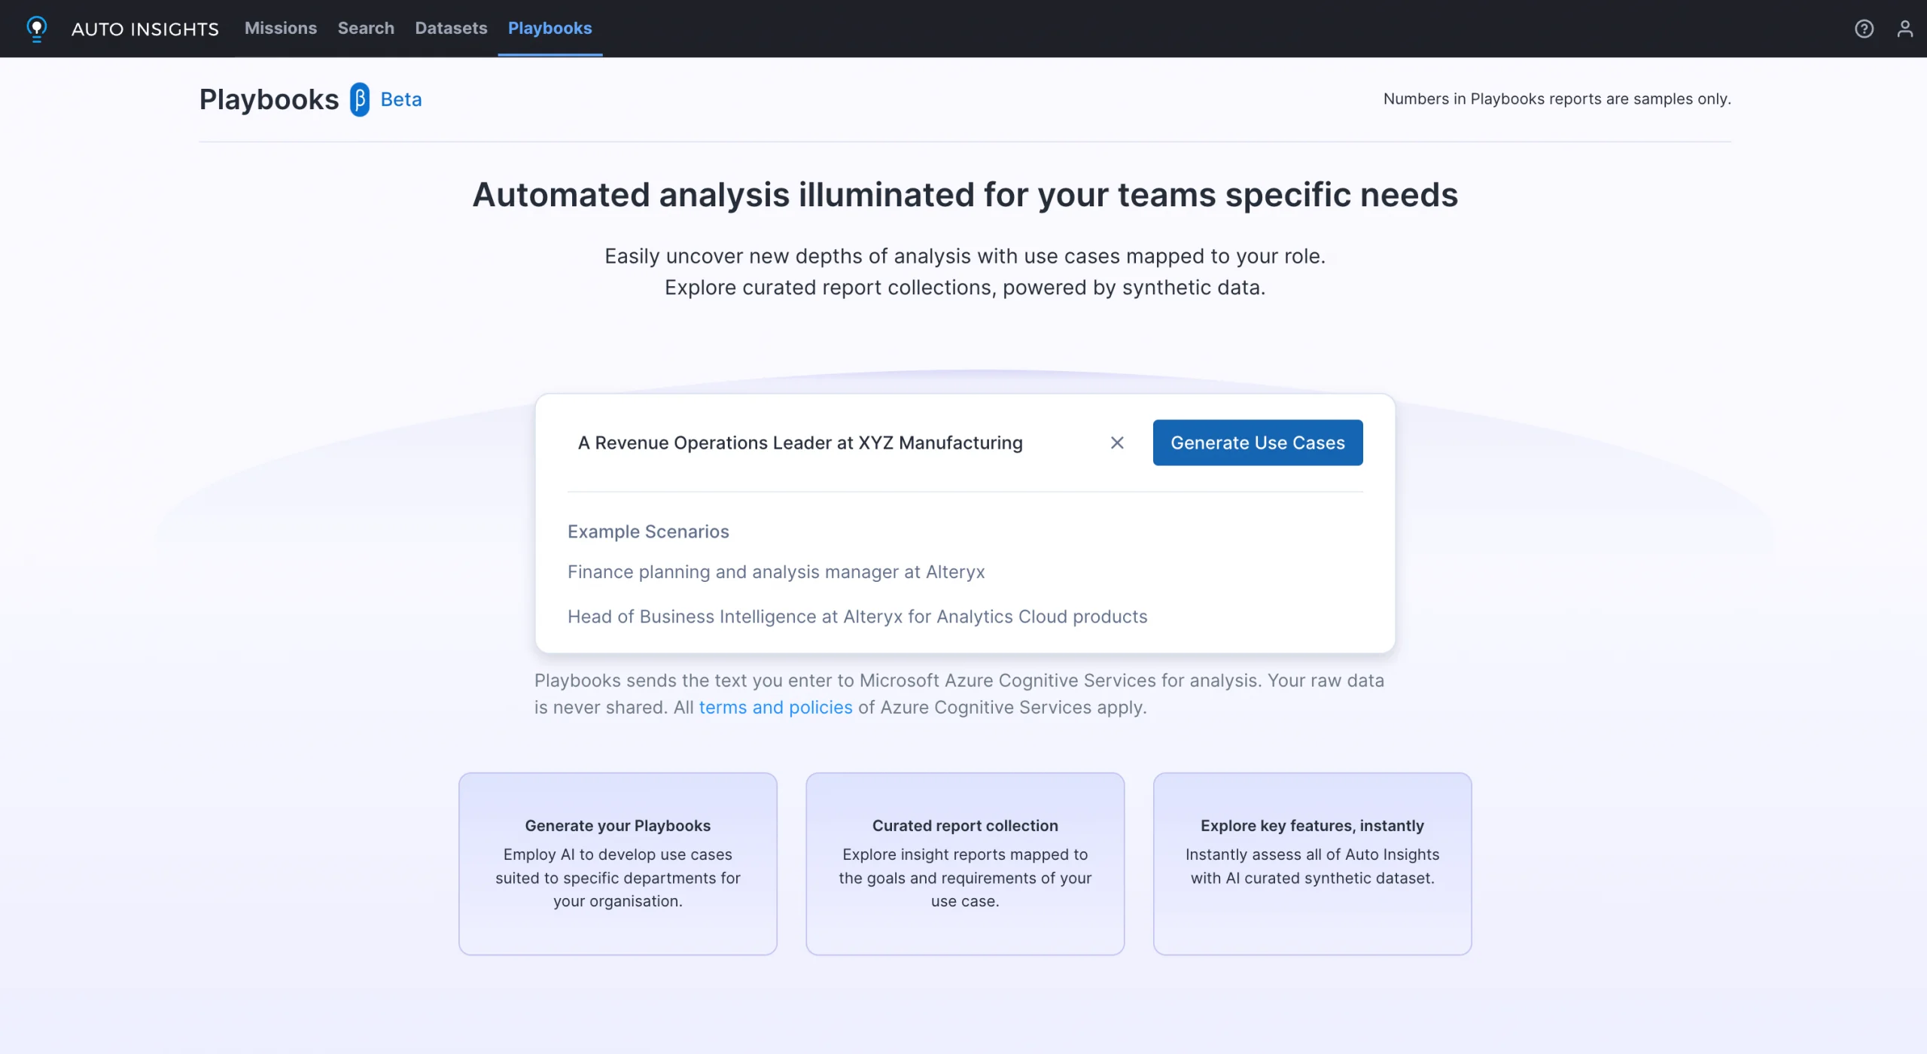This screenshot has width=1927, height=1054.
Task: Switch to the Search tab
Action: click(366, 29)
